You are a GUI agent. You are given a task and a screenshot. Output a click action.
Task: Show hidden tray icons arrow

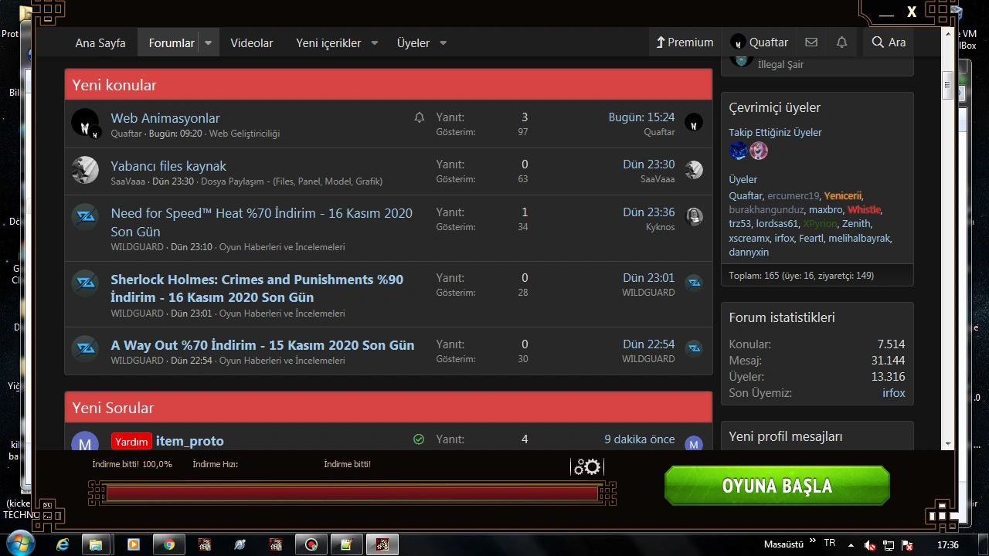[x=849, y=545]
